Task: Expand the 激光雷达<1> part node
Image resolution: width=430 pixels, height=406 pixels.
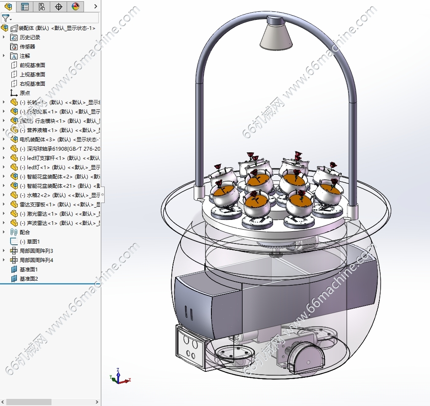Action: click(3, 213)
